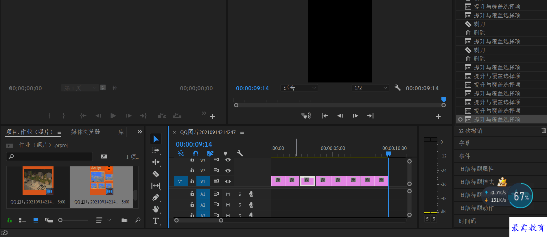
Task: Select the Track Select Forward tool
Action: point(156,150)
